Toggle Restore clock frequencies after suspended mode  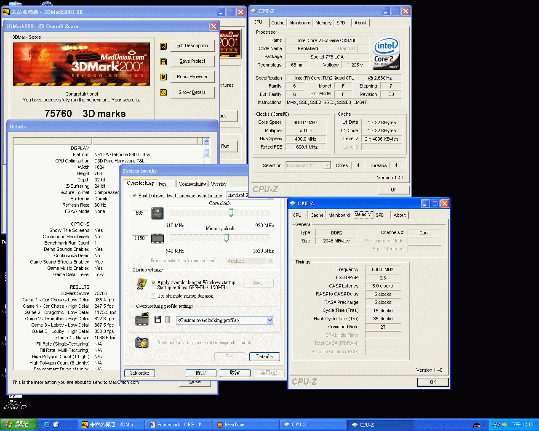coord(153,343)
